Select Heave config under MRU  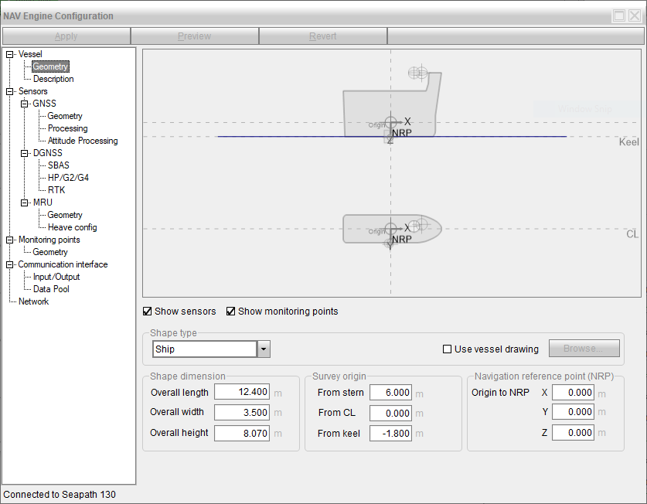(72, 227)
